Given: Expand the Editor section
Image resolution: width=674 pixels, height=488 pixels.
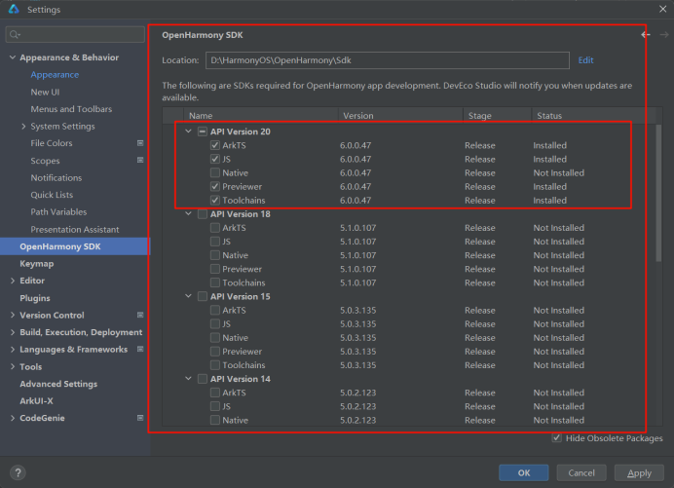Looking at the screenshot, I should point(13,281).
